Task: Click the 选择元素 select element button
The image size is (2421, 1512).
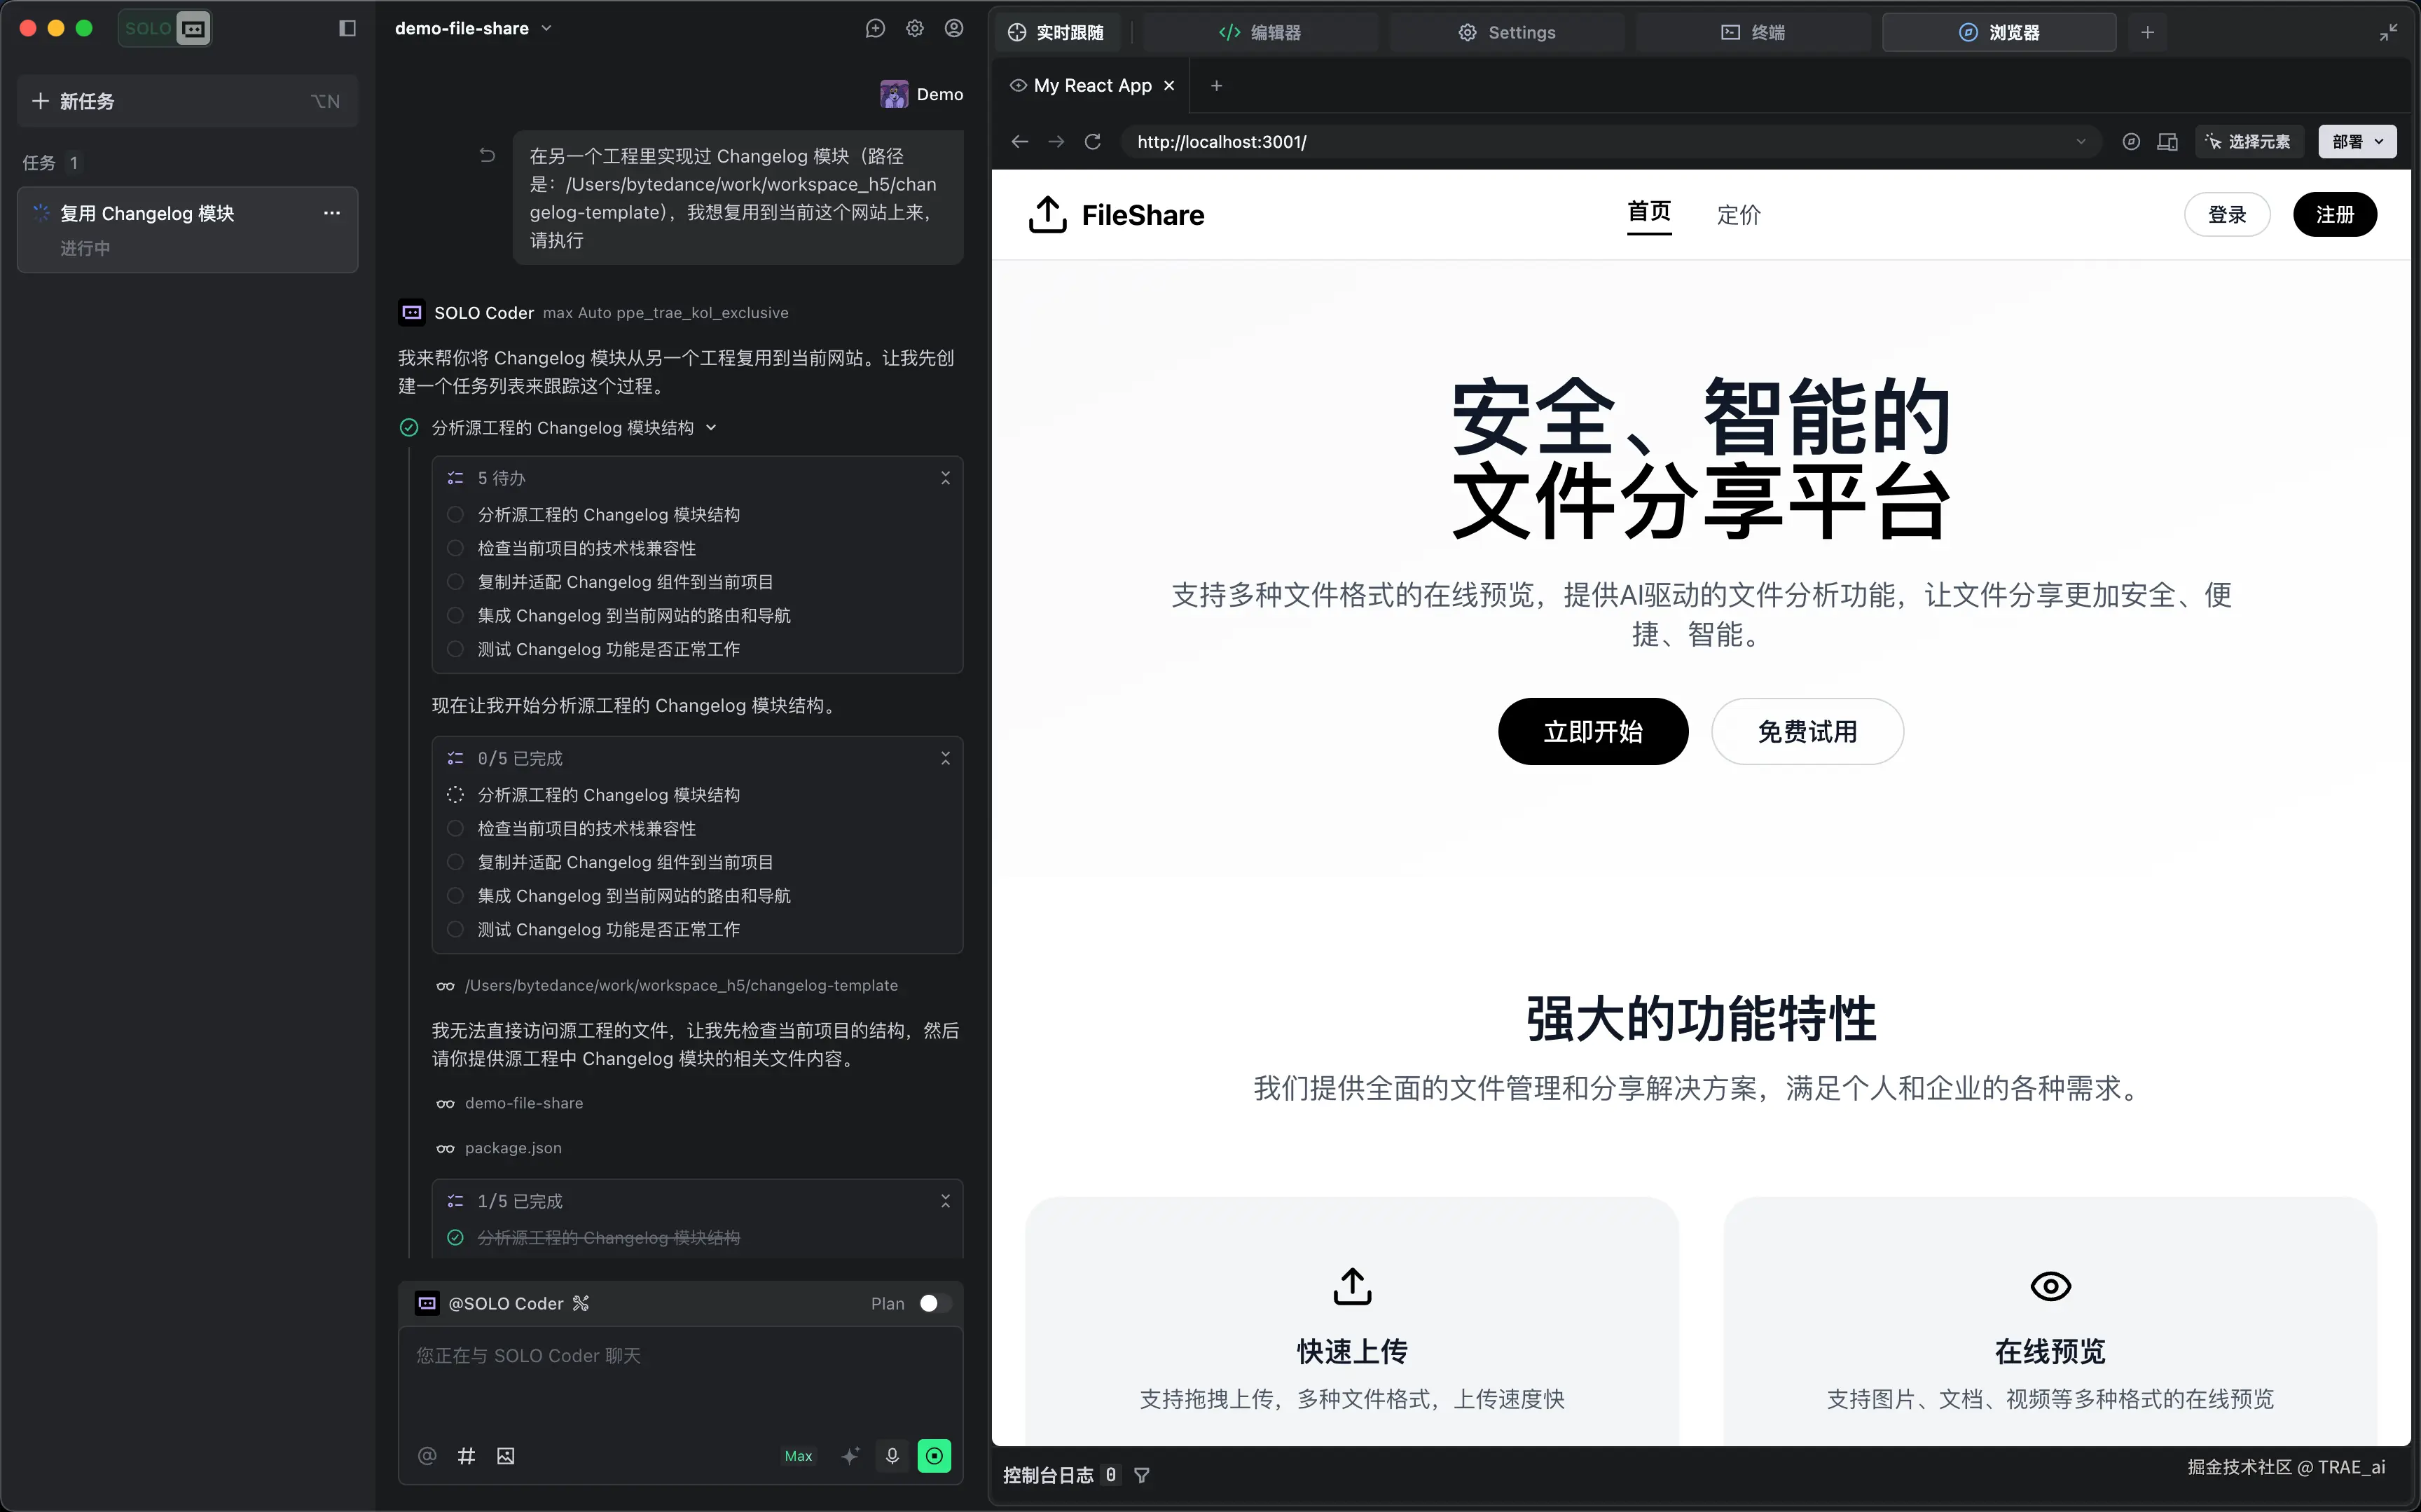Action: tap(2248, 142)
